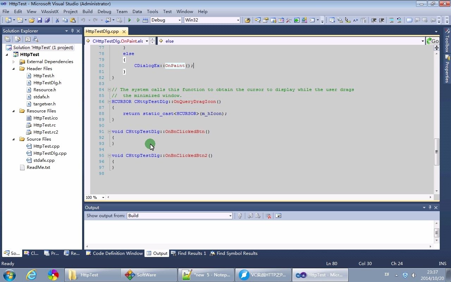Switch to the new 5 Notepad++ taskbar window
This screenshot has height=282, width=451.
(206, 275)
